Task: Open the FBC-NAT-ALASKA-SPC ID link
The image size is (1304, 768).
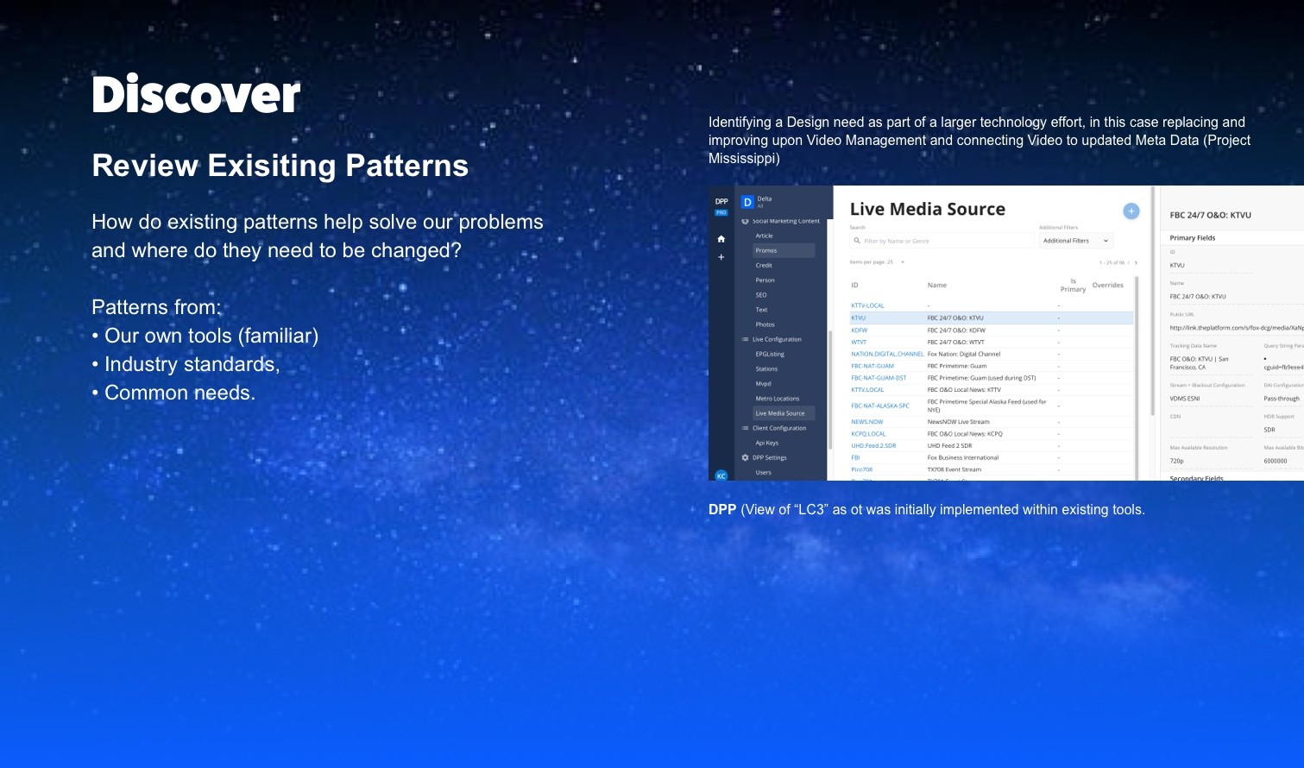Action: [880, 406]
